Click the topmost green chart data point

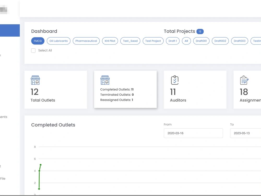[x=41, y=165]
